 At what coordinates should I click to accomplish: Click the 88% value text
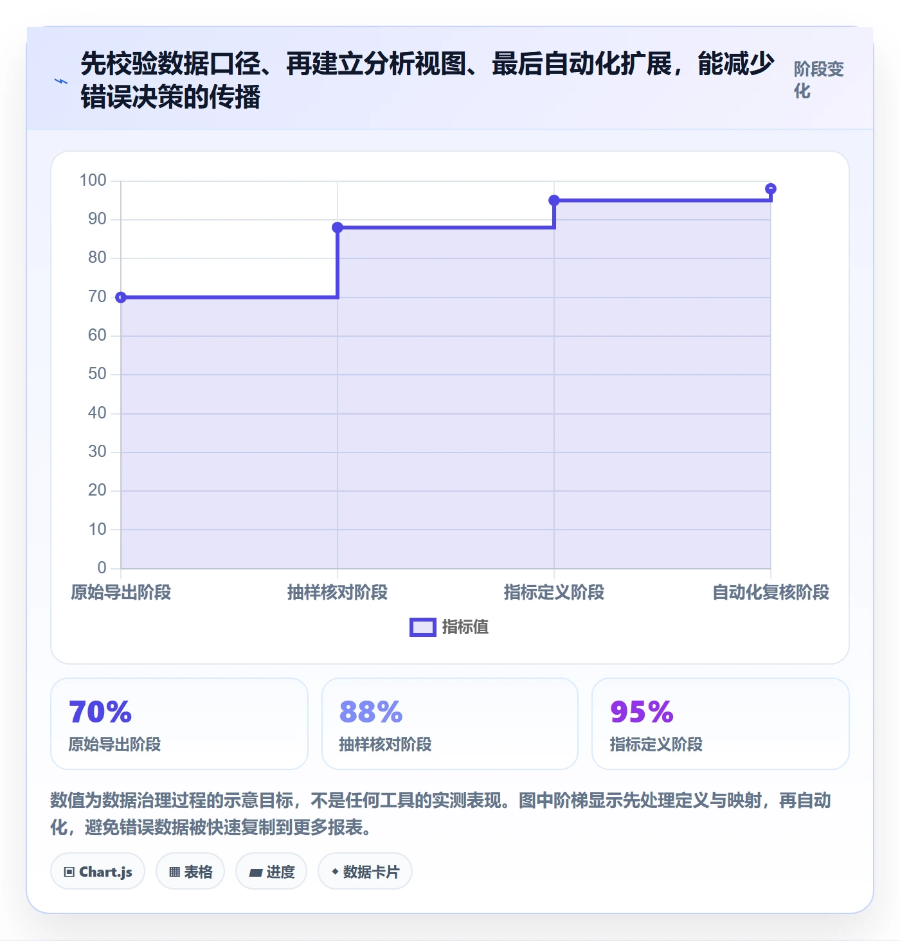pyautogui.click(x=371, y=712)
